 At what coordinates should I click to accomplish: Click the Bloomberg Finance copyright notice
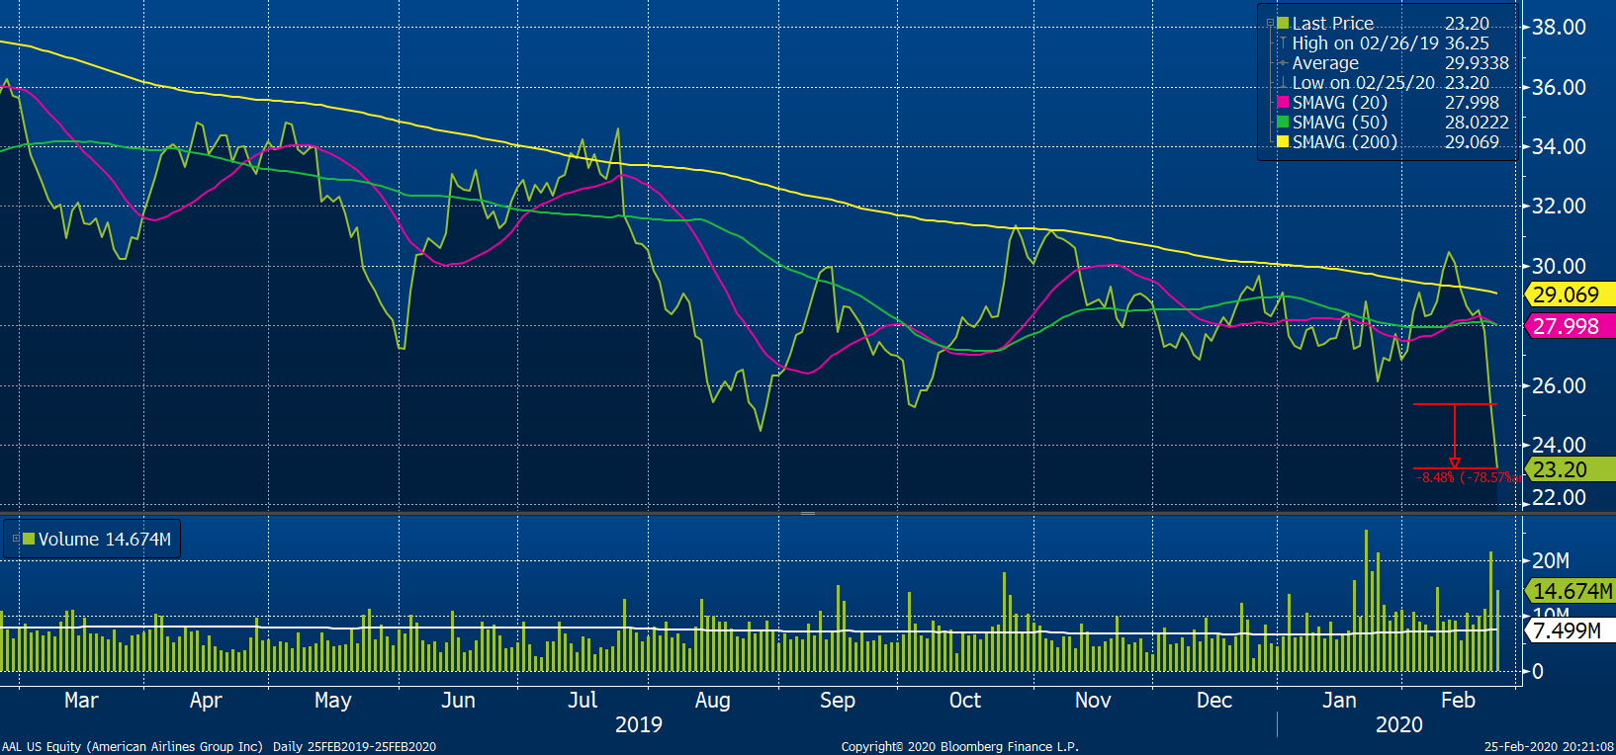coord(959,746)
